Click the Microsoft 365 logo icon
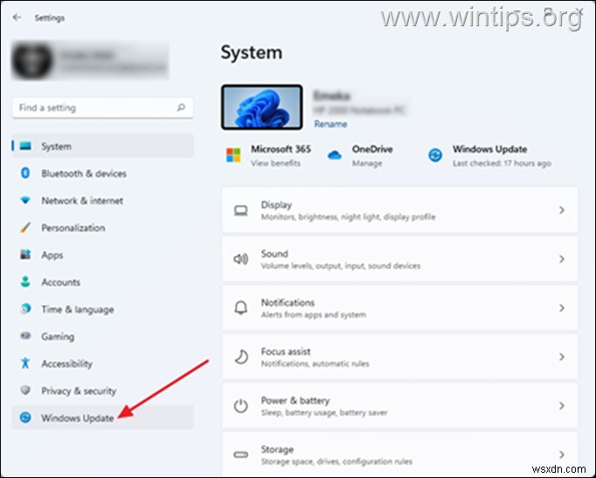596x478 pixels. point(233,155)
